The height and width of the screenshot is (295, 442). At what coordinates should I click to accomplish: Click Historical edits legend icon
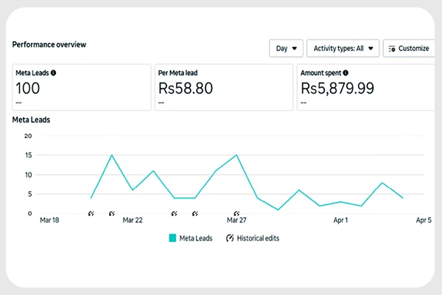(x=230, y=238)
